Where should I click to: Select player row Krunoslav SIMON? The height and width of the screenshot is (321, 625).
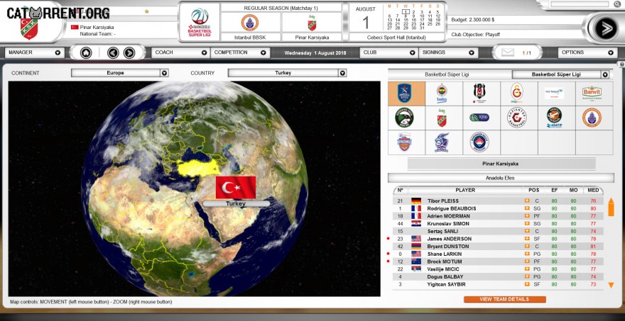[x=498, y=223]
